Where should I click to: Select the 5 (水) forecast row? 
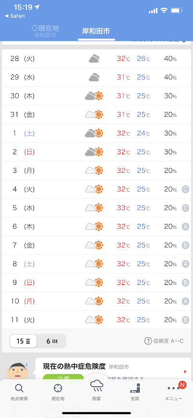(x=96, y=208)
